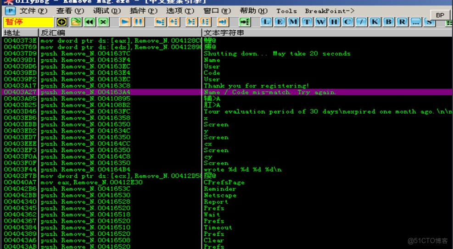Open CPU window with C button
The height and width of the screenshot is (249, 453).
[347, 22]
